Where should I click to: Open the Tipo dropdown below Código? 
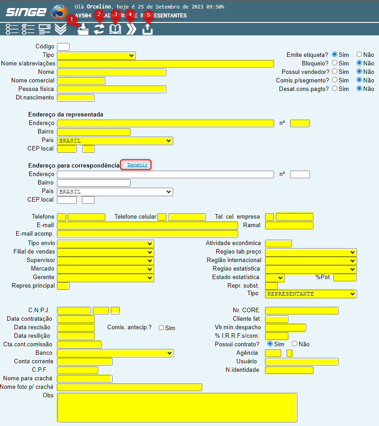[x=96, y=56]
